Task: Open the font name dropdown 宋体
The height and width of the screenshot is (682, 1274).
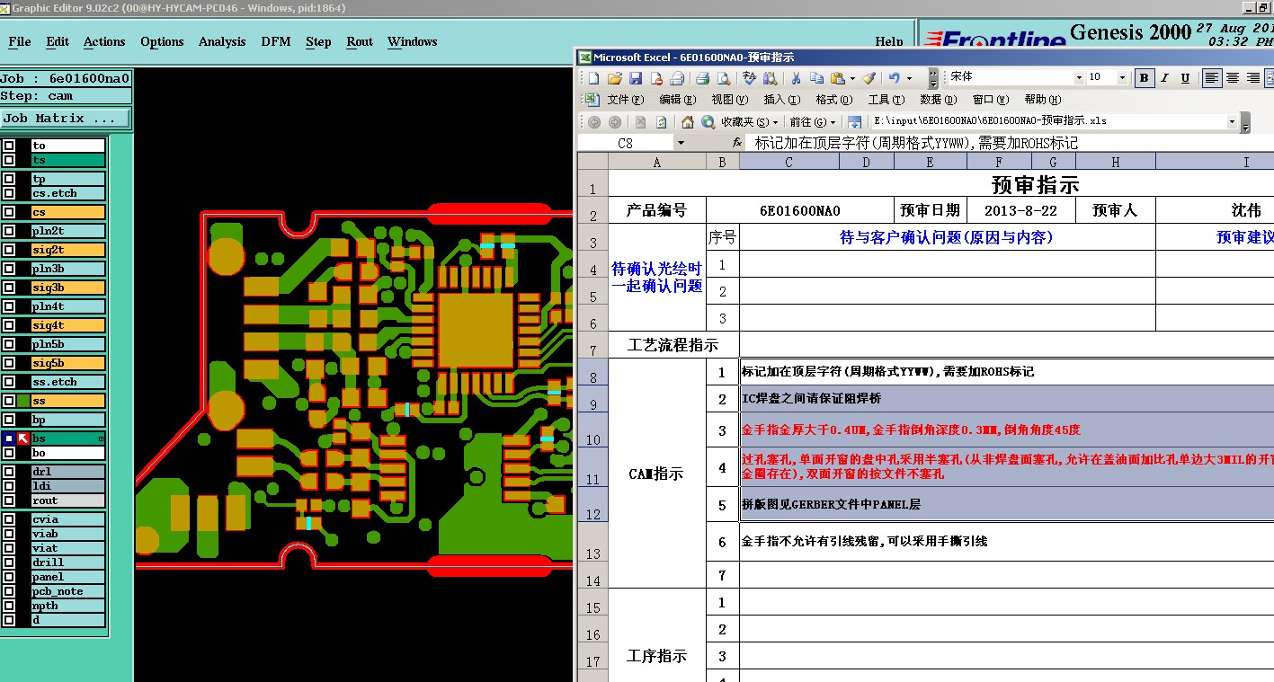Action: [1079, 78]
